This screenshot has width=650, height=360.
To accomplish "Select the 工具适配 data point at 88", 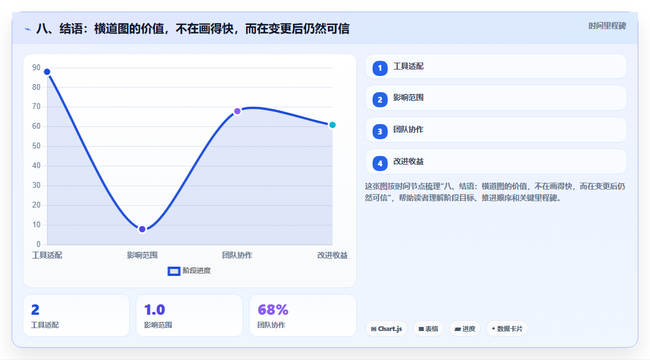I will pyautogui.click(x=47, y=72).
